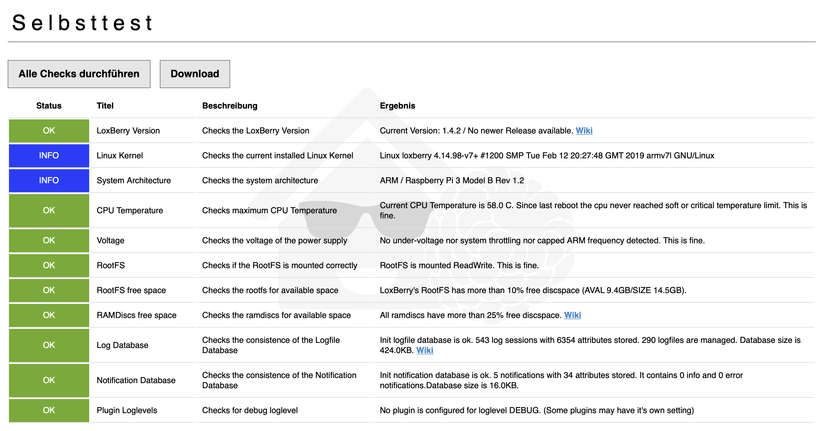Click the green OK badge for LoxBerry Version
The width and height of the screenshot is (826, 431).
[x=49, y=131]
